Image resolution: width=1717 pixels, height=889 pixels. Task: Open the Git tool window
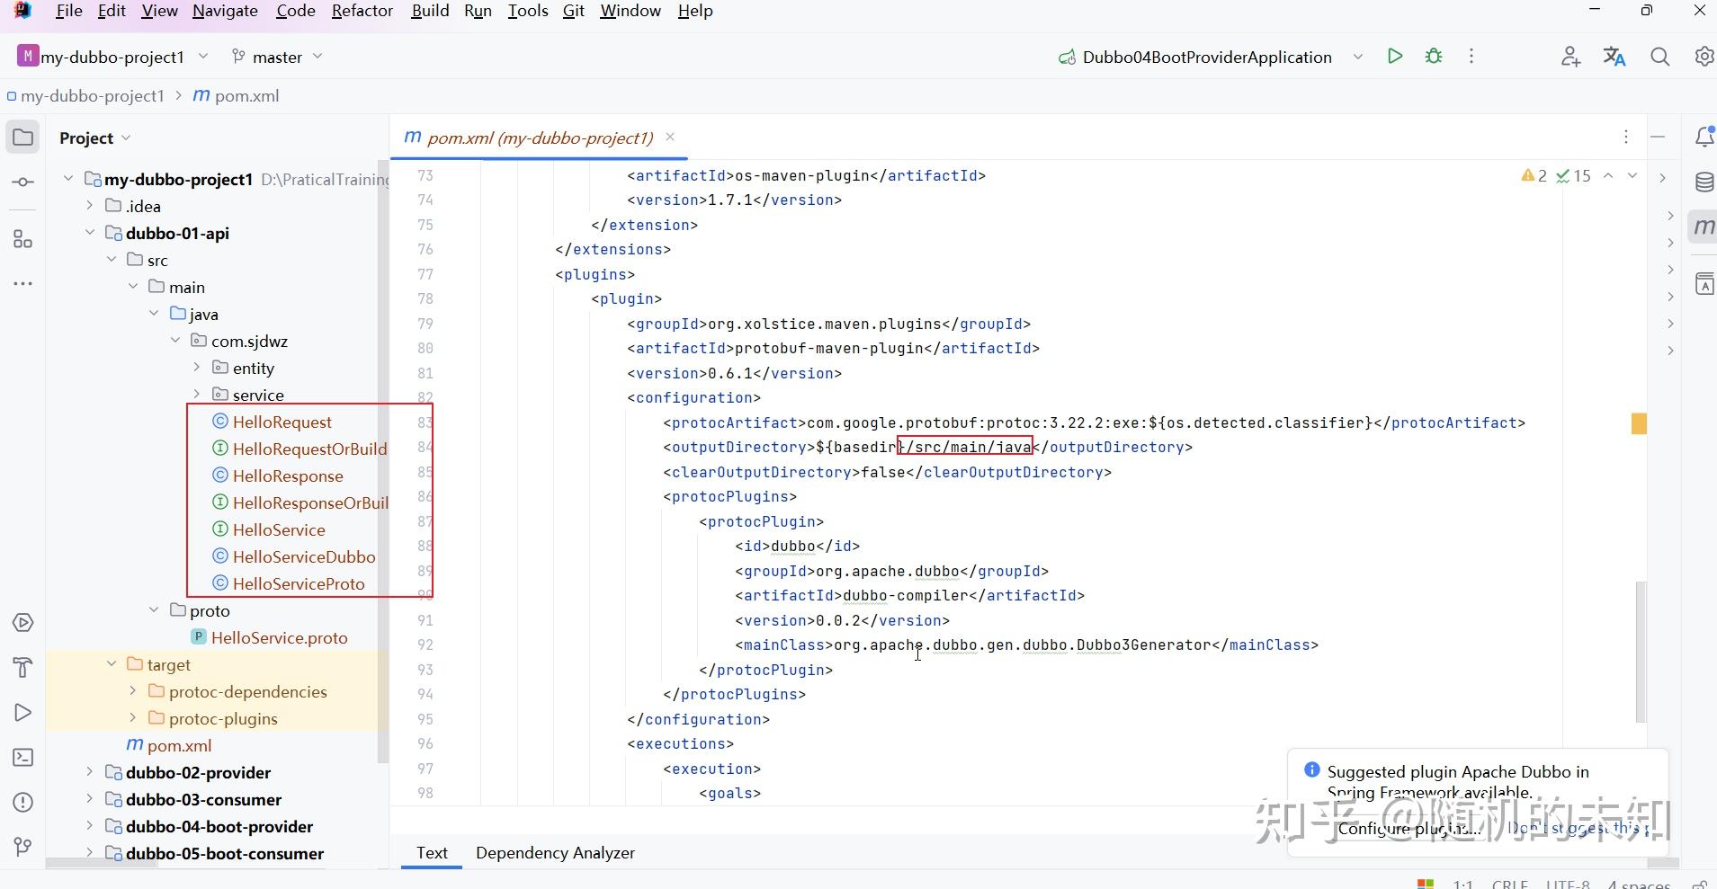click(22, 846)
